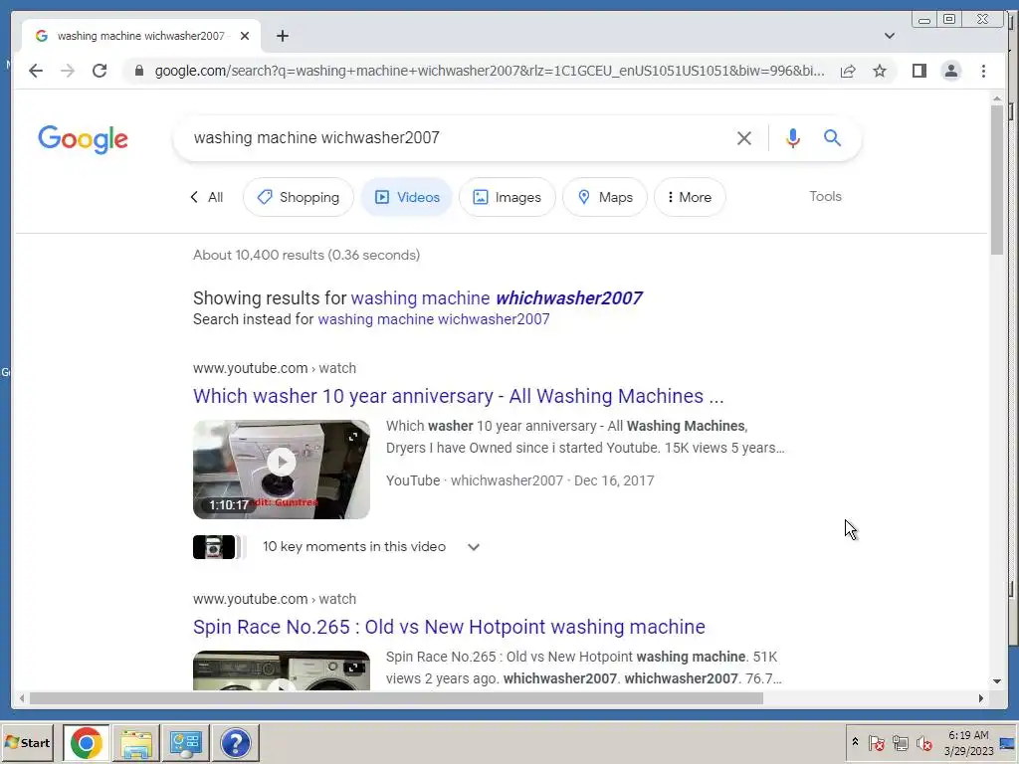Submit search with magnifier icon
The height and width of the screenshot is (764, 1019).
(833, 137)
